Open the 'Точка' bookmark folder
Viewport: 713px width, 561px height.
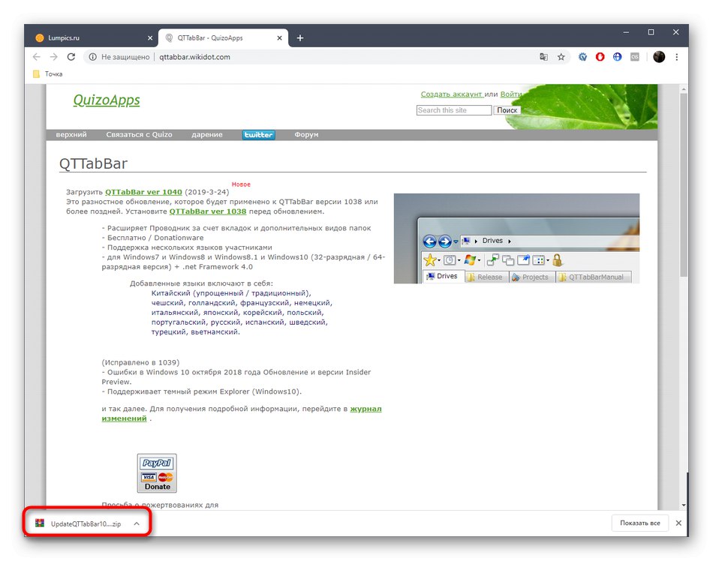pyautogui.click(x=48, y=74)
